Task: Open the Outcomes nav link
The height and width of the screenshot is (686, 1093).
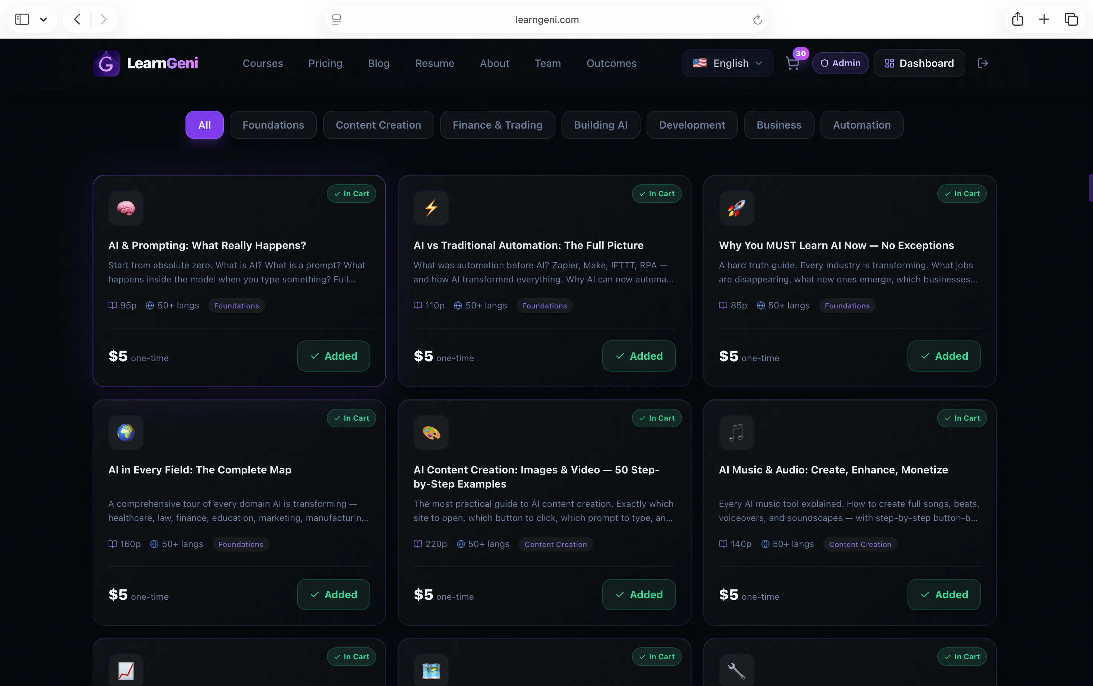Action: tap(612, 63)
